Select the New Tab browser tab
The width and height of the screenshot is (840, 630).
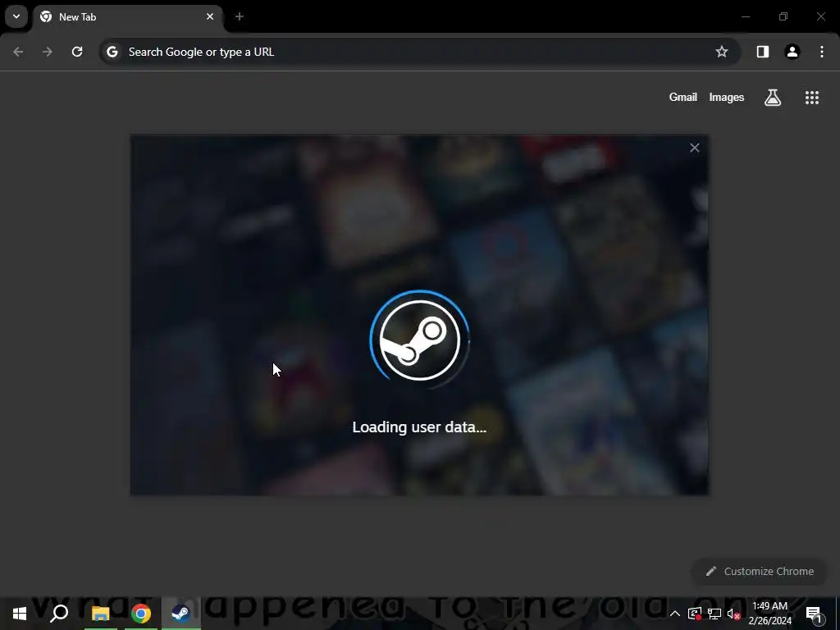127,17
